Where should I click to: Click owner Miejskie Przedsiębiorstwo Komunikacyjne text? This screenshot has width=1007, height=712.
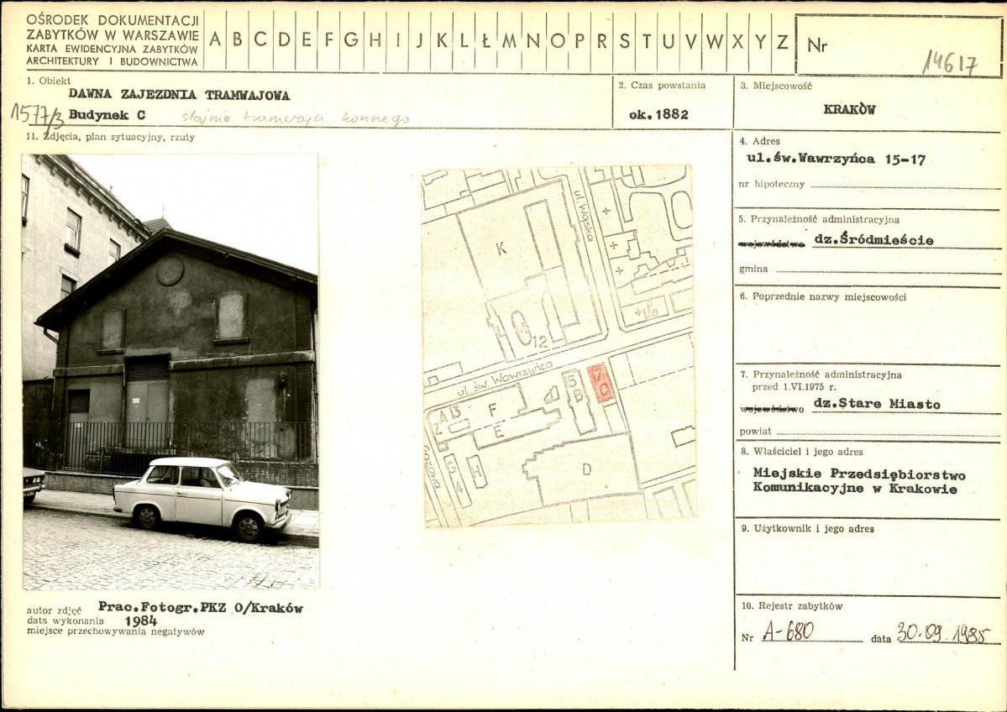tap(859, 481)
